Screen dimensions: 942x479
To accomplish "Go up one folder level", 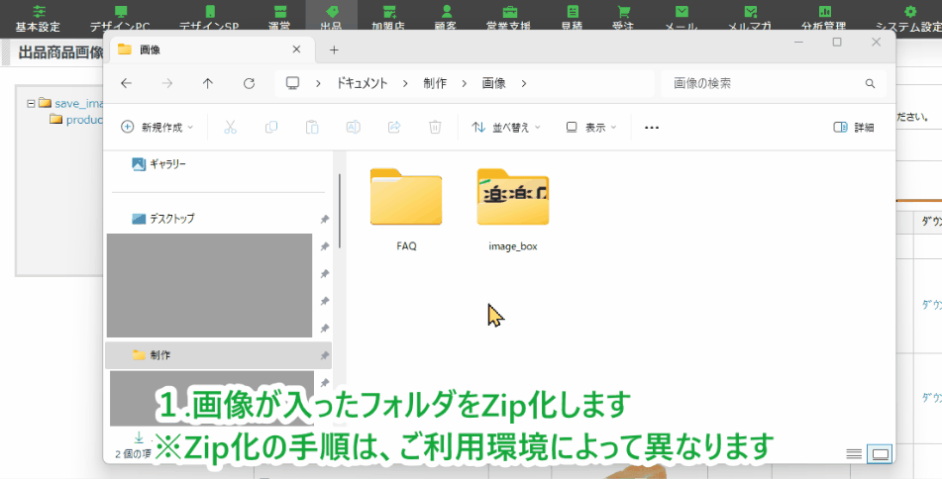I will 208,83.
